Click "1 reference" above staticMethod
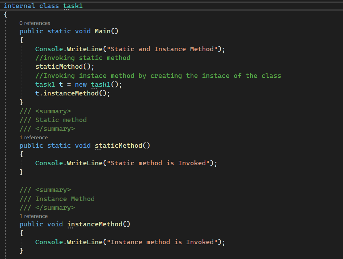 [34, 137]
